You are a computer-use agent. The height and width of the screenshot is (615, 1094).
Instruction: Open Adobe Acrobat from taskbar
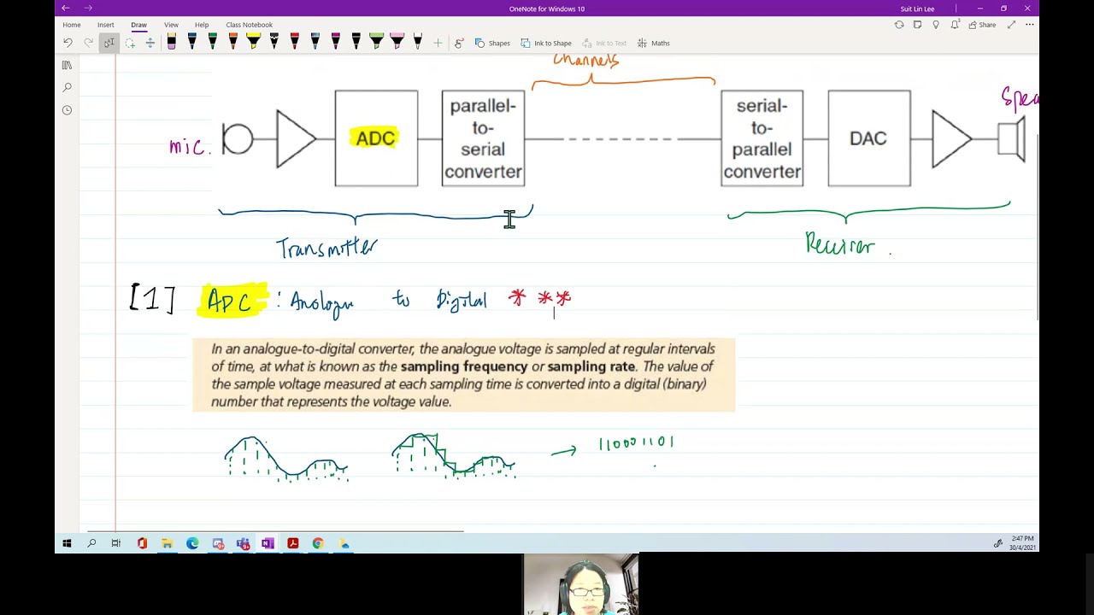(292, 543)
